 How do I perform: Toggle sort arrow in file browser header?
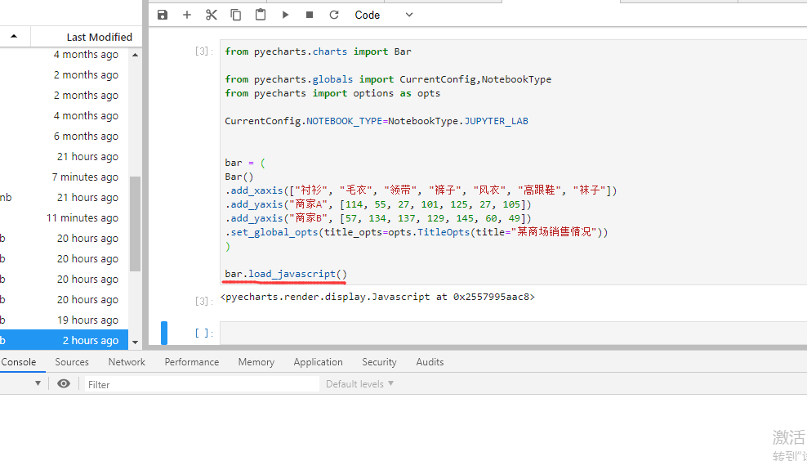coord(14,37)
